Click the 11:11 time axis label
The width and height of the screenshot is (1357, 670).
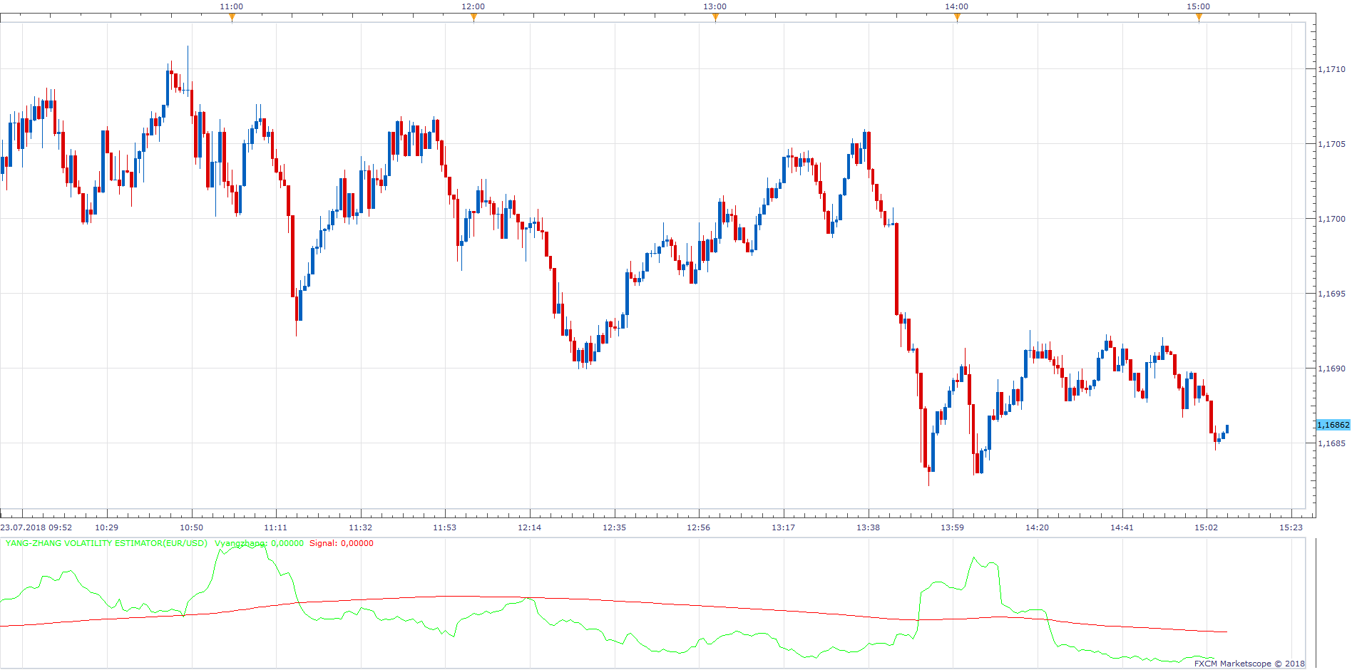point(276,527)
